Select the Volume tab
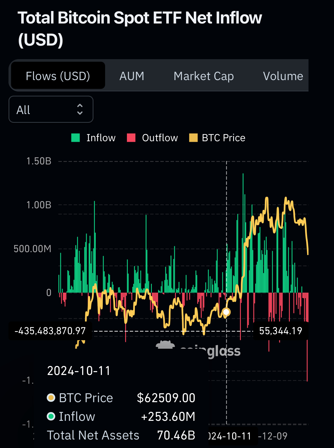The width and height of the screenshot is (334, 448). coord(283,76)
